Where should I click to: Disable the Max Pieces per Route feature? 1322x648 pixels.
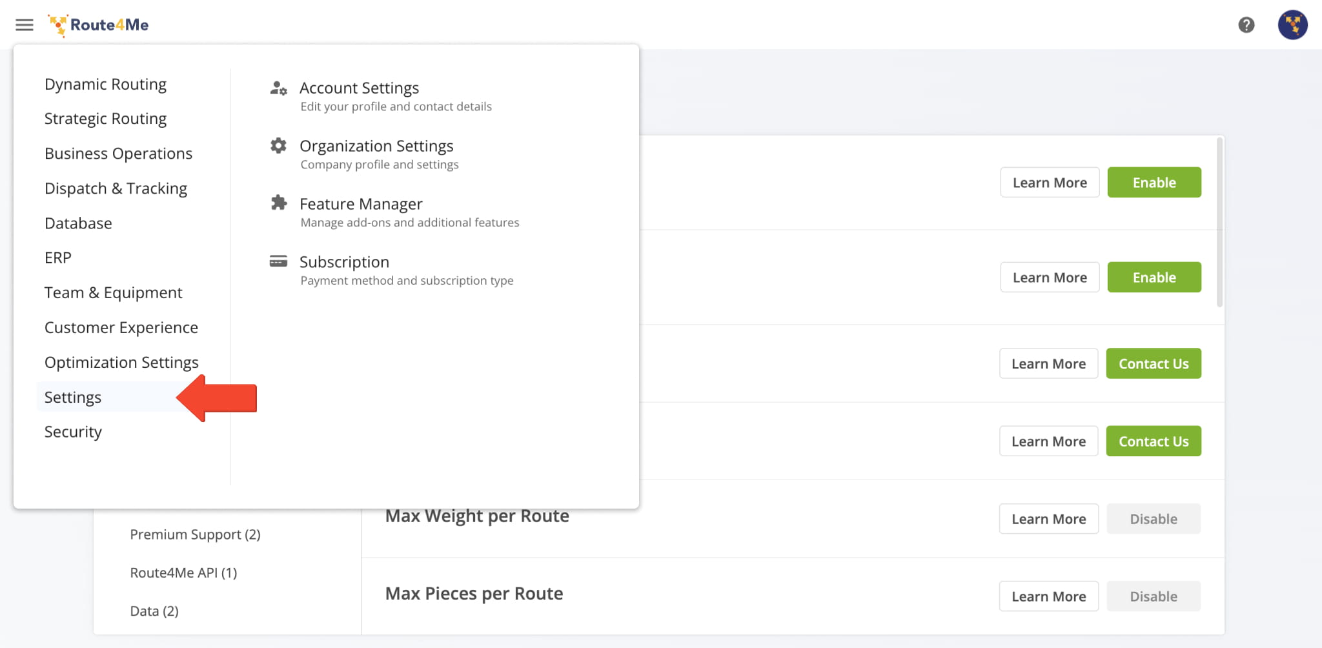tap(1153, 596)
